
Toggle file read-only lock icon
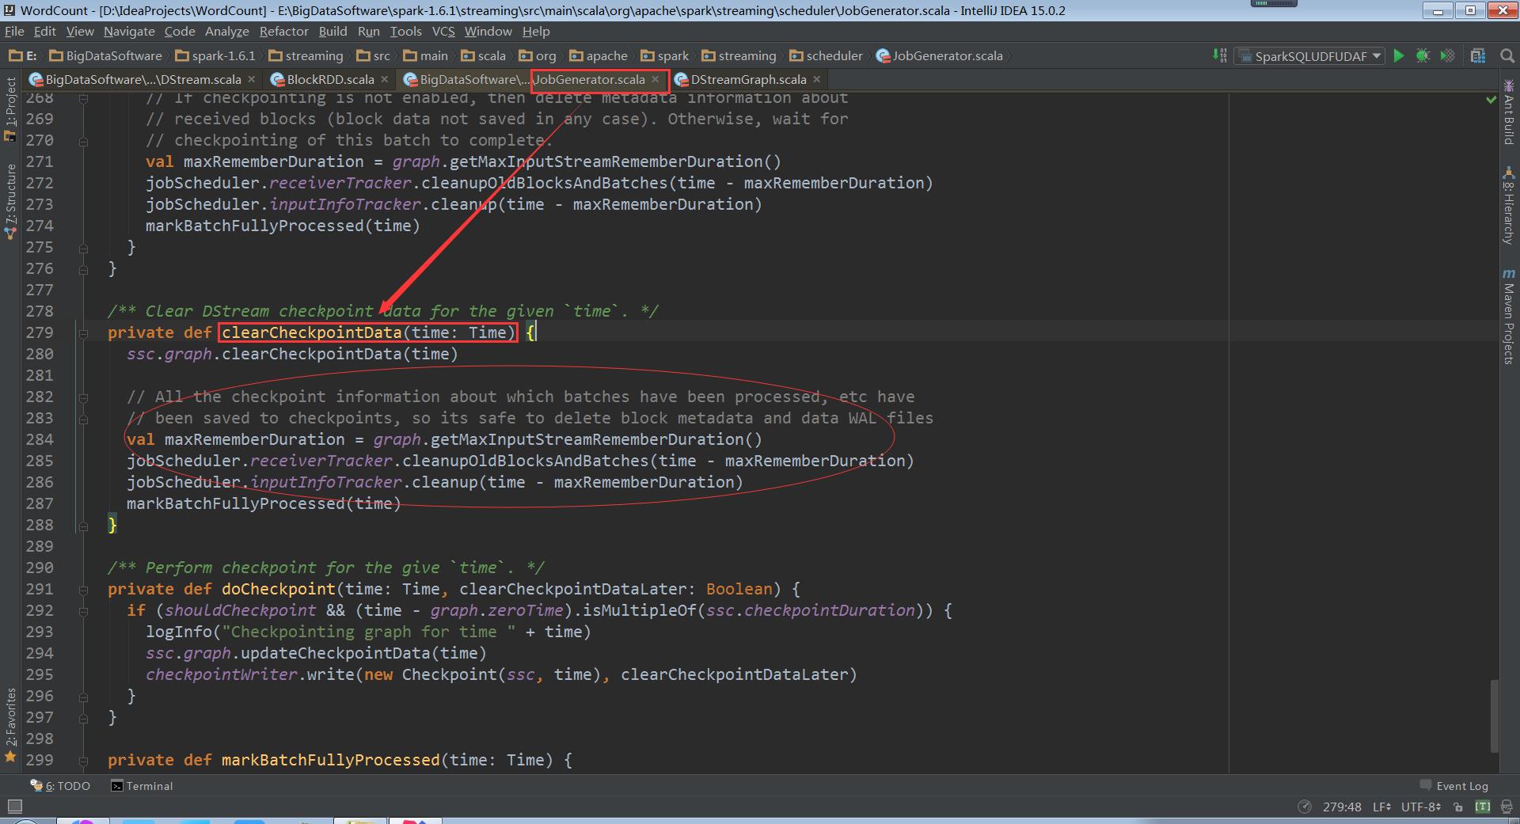(x=1458, y=807)
